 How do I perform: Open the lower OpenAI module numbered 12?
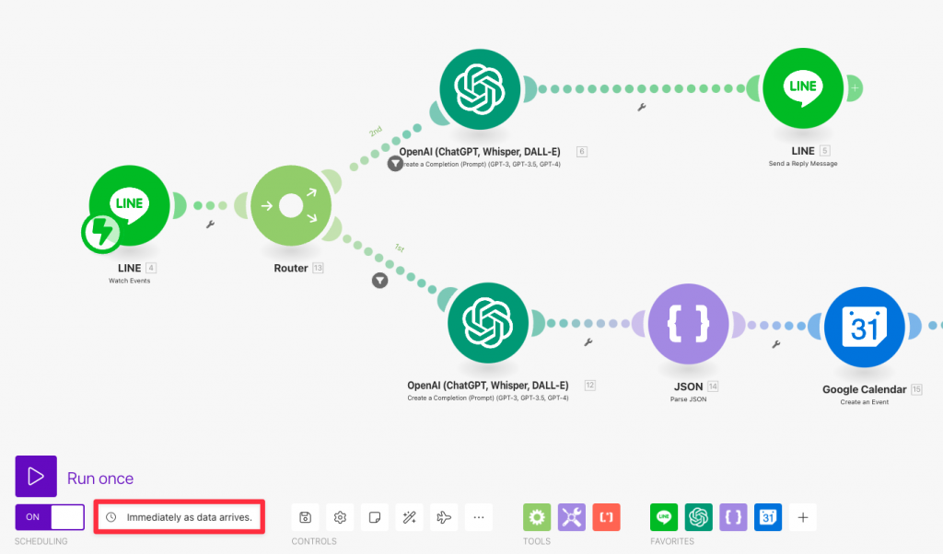pyautogui.click(x=488, y=323)
